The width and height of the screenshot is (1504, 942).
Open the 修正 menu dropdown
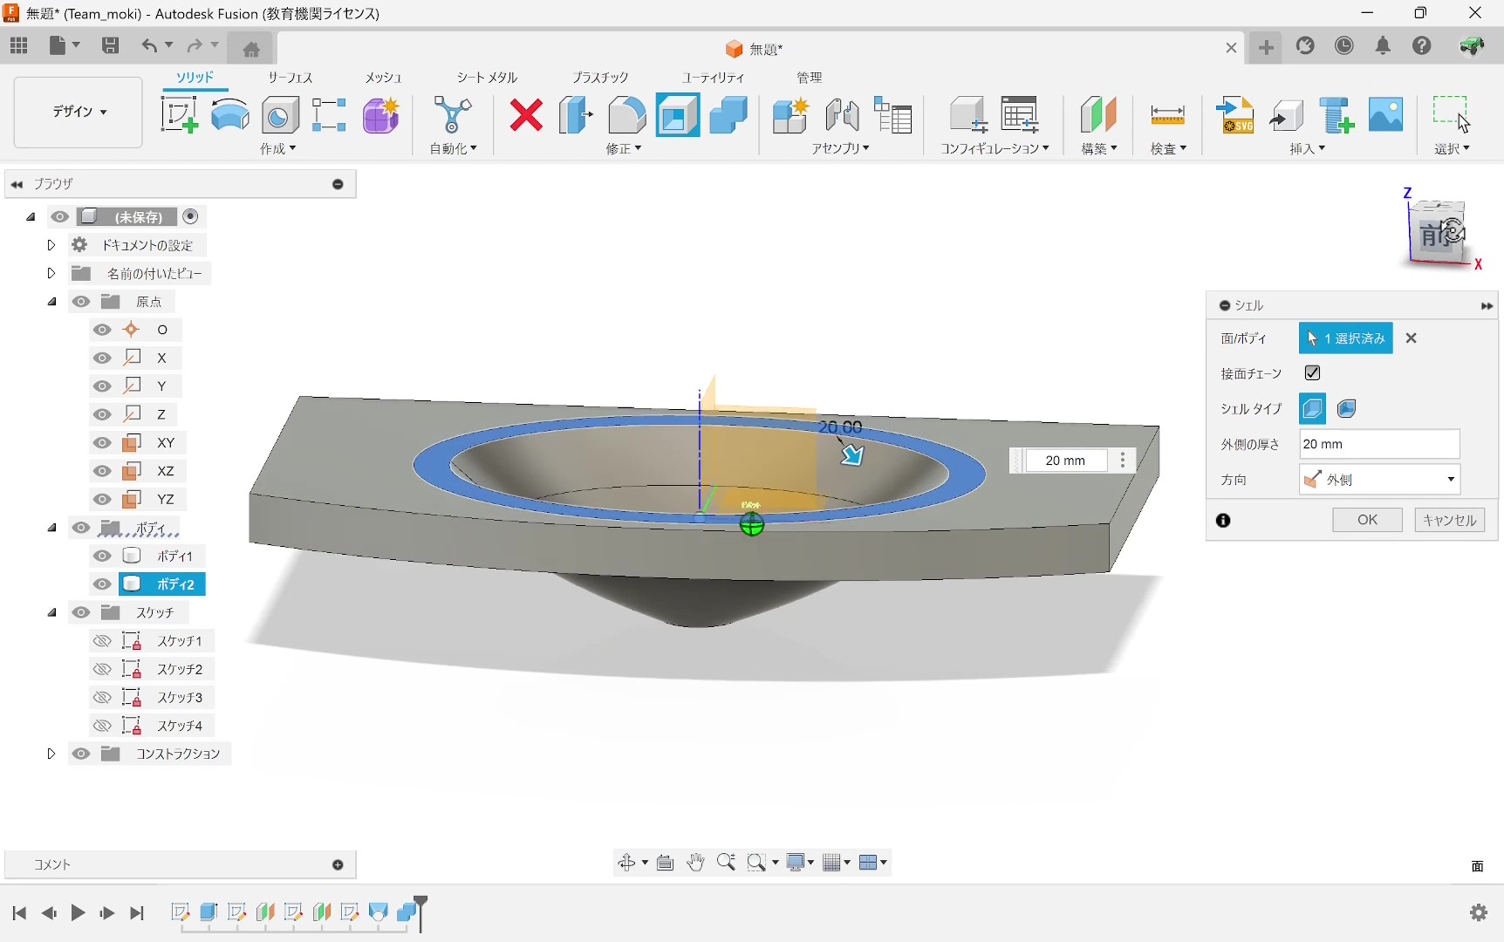coord(624,148)
